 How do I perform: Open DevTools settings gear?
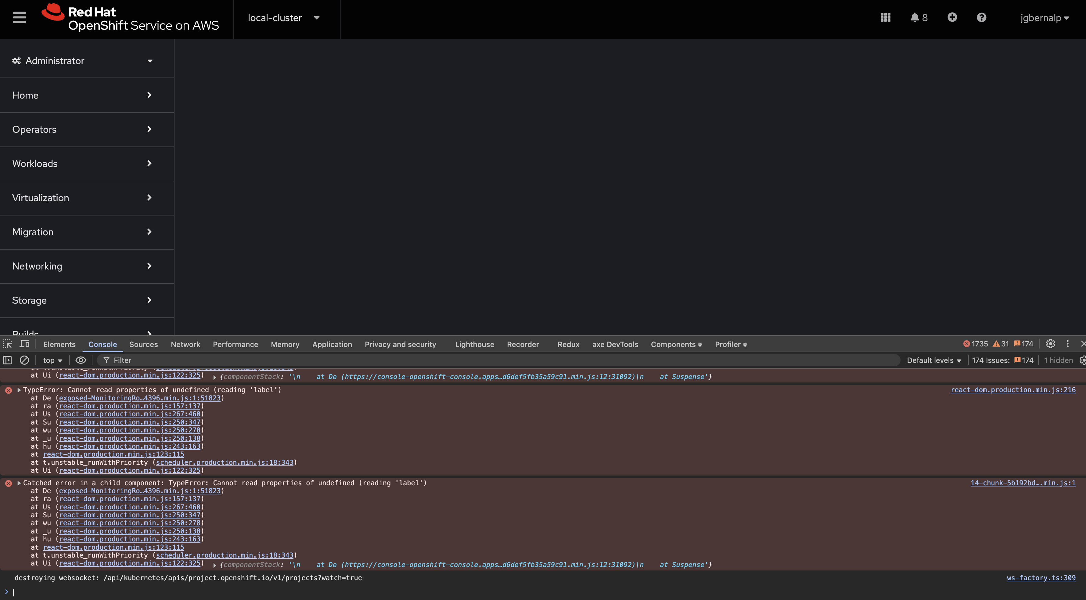(x=1050, y=344)
